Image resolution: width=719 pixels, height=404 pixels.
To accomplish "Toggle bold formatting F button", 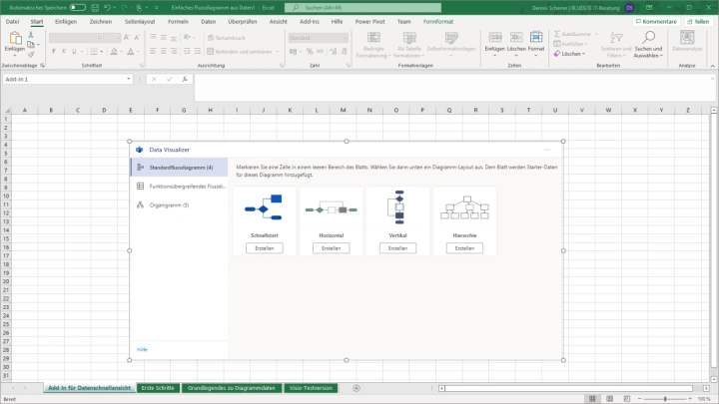I will pyautogui.click(x=54, y=51).
